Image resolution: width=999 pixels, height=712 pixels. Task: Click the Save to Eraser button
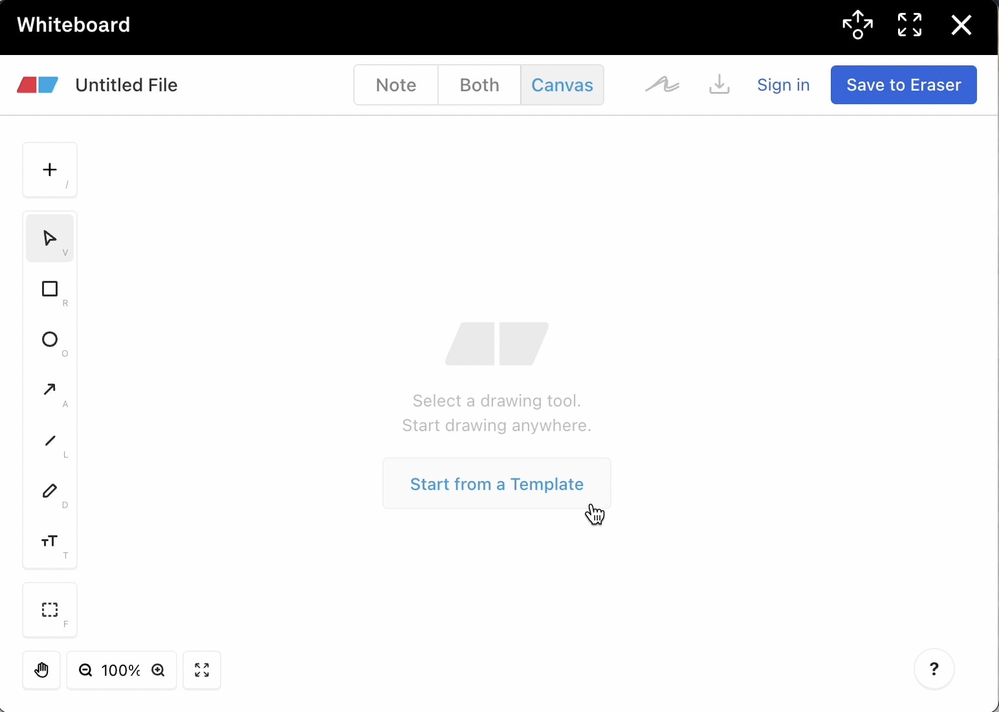click(903, 85)
